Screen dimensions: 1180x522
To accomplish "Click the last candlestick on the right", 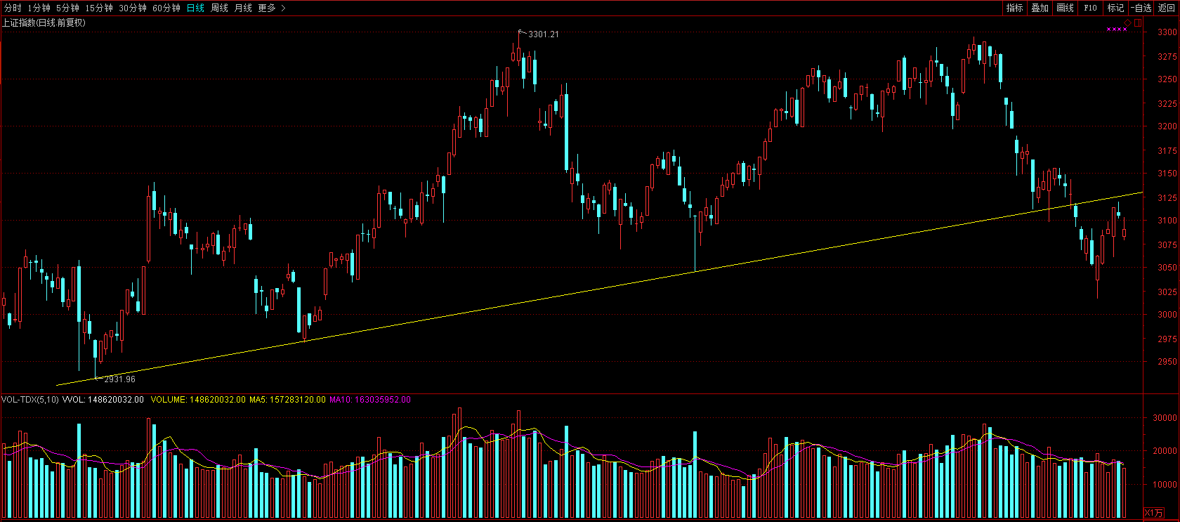I will pos(1125,232).
